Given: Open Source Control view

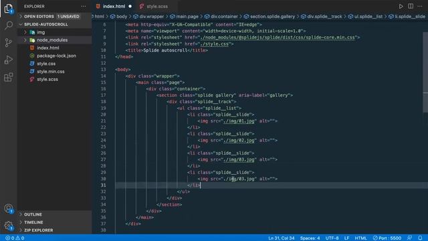Looking at the screenshot, I should tap(9, 43).
